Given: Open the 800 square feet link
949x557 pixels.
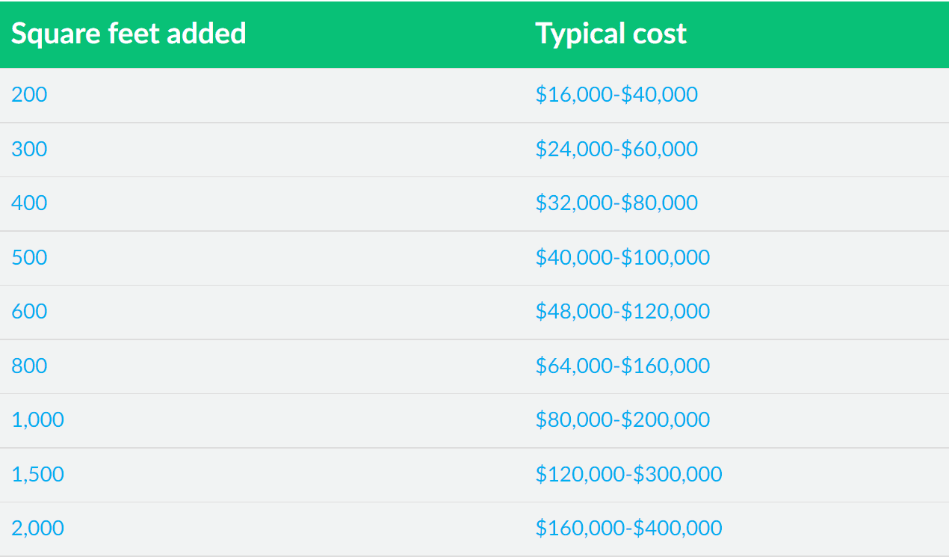Looking at the screenshot, I should point(29,366).
